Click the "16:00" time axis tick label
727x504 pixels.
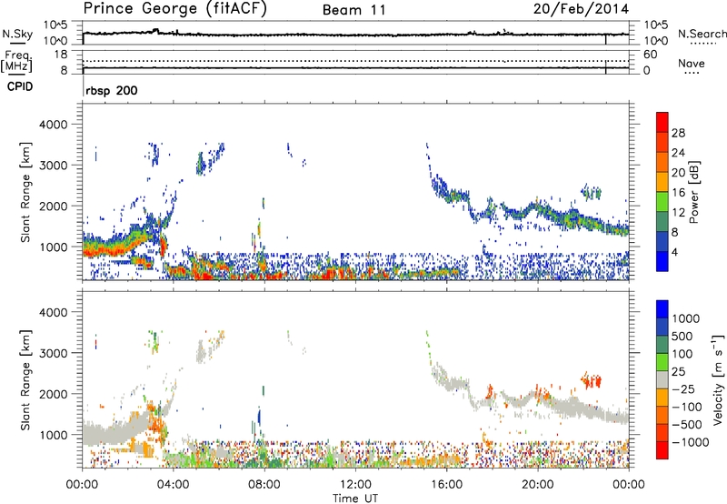point(446,485)
